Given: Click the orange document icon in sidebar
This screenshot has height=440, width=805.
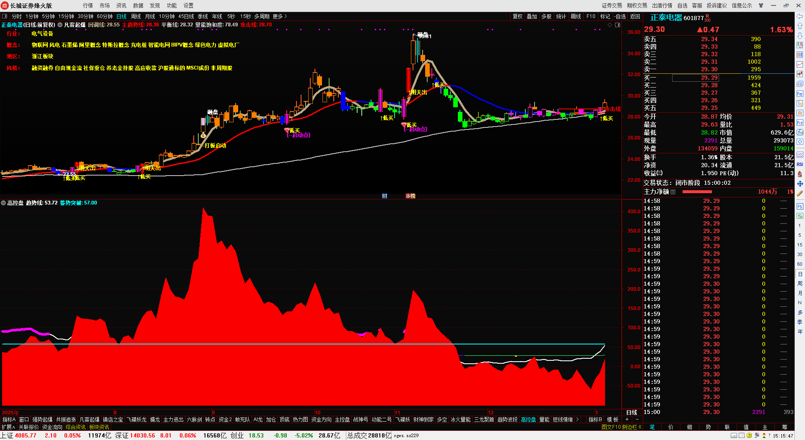Looking at the screenshot, I should pyautogui.click(x=800, y=113).
